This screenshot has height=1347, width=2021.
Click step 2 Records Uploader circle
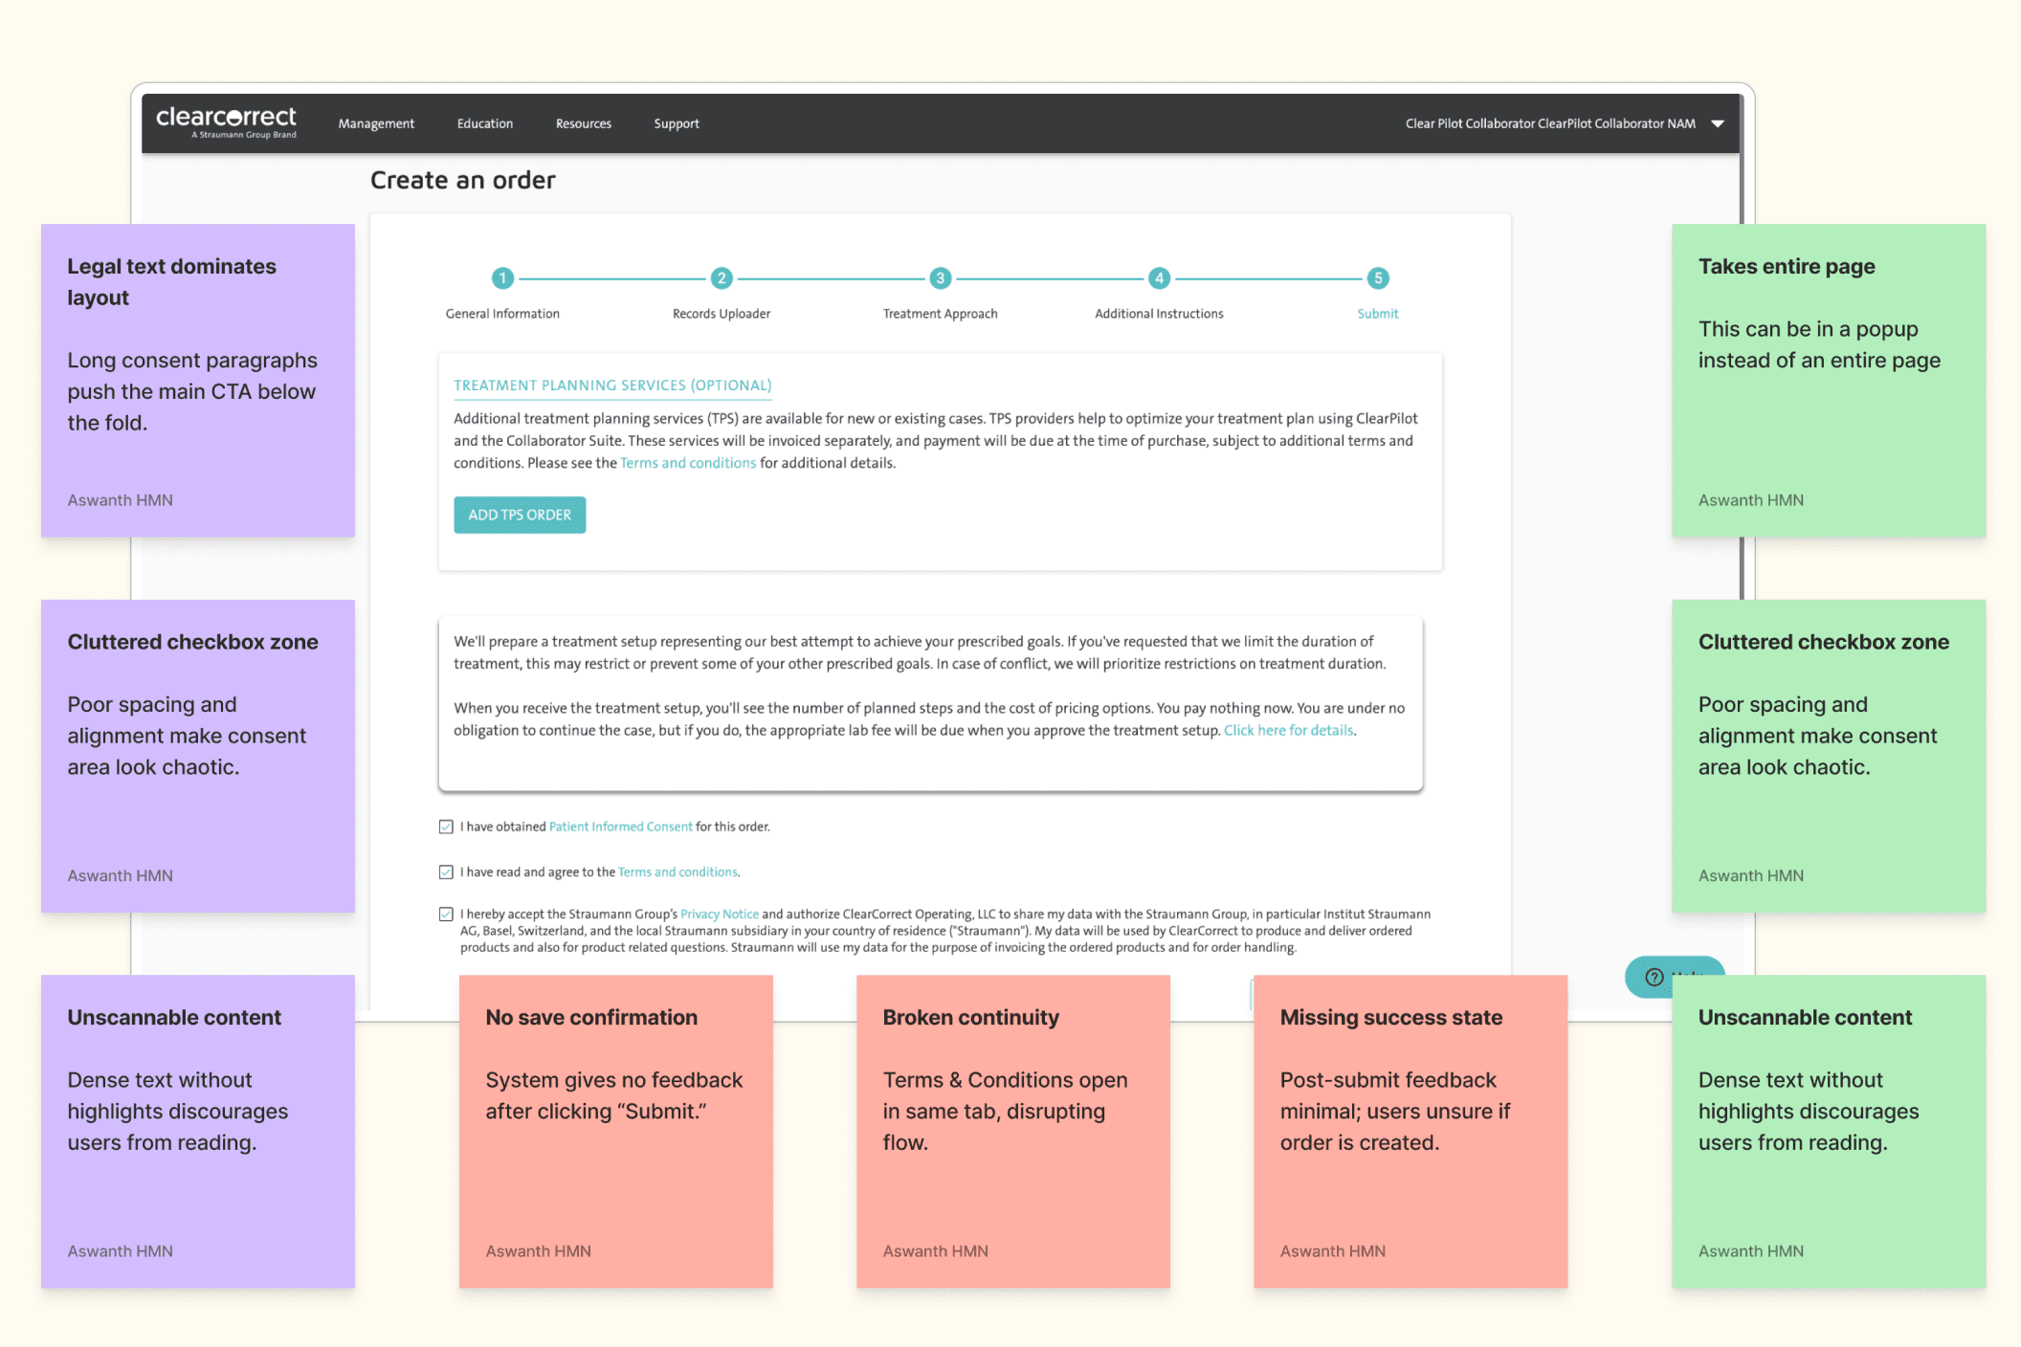coord(722,278)
